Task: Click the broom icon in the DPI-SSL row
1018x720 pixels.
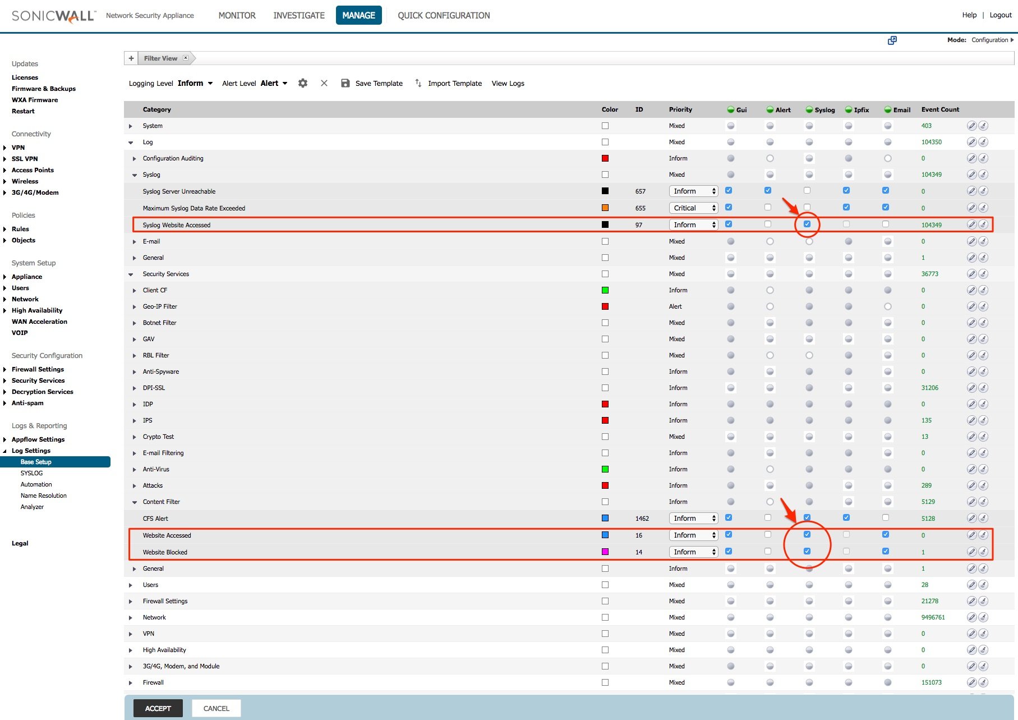Action: [983, 388]
